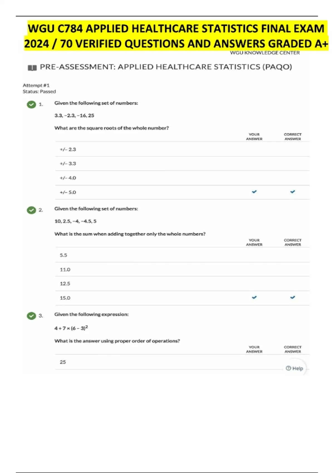The height and width of the screenshot is (473, 334).
Task: Click the WGU Knowledge Center link
Action: pos(265,53)
